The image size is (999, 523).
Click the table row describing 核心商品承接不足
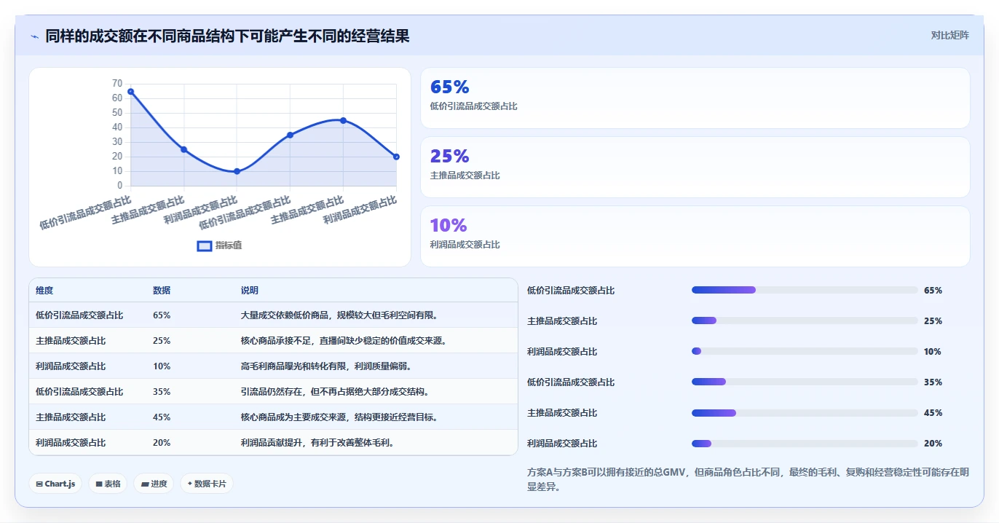273,341
